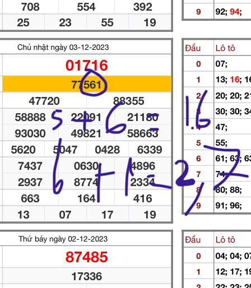
Task: Click result cell 5620
Action: (x=23, y=150)
